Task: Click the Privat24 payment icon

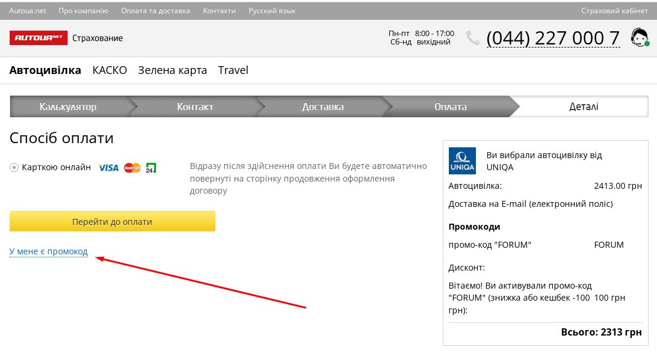Action: point(151,168)
